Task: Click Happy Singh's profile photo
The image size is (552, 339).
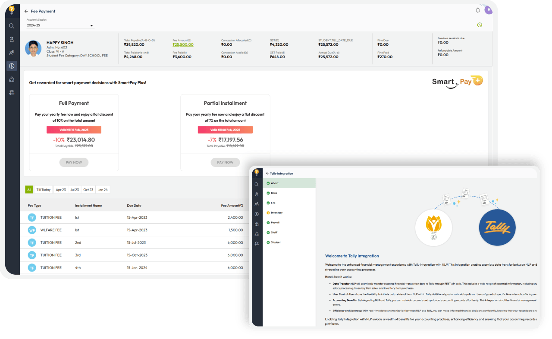Action: pos(33,49)
